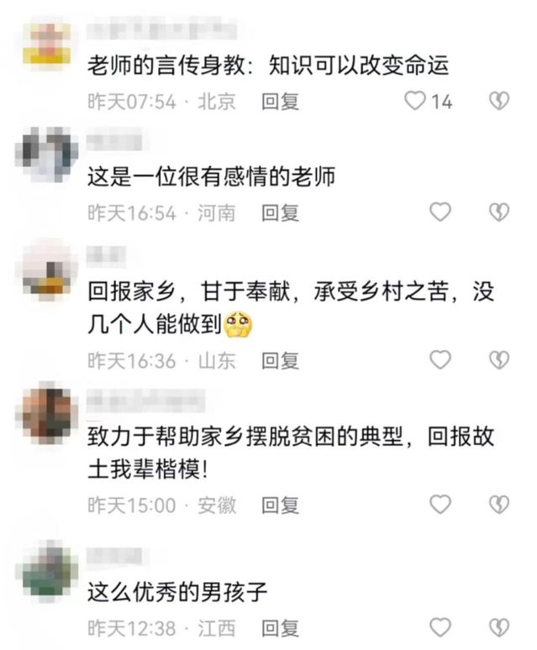
Task: Open the comment text 这么优秀的男孩子
Action: [x=177, y=591]
